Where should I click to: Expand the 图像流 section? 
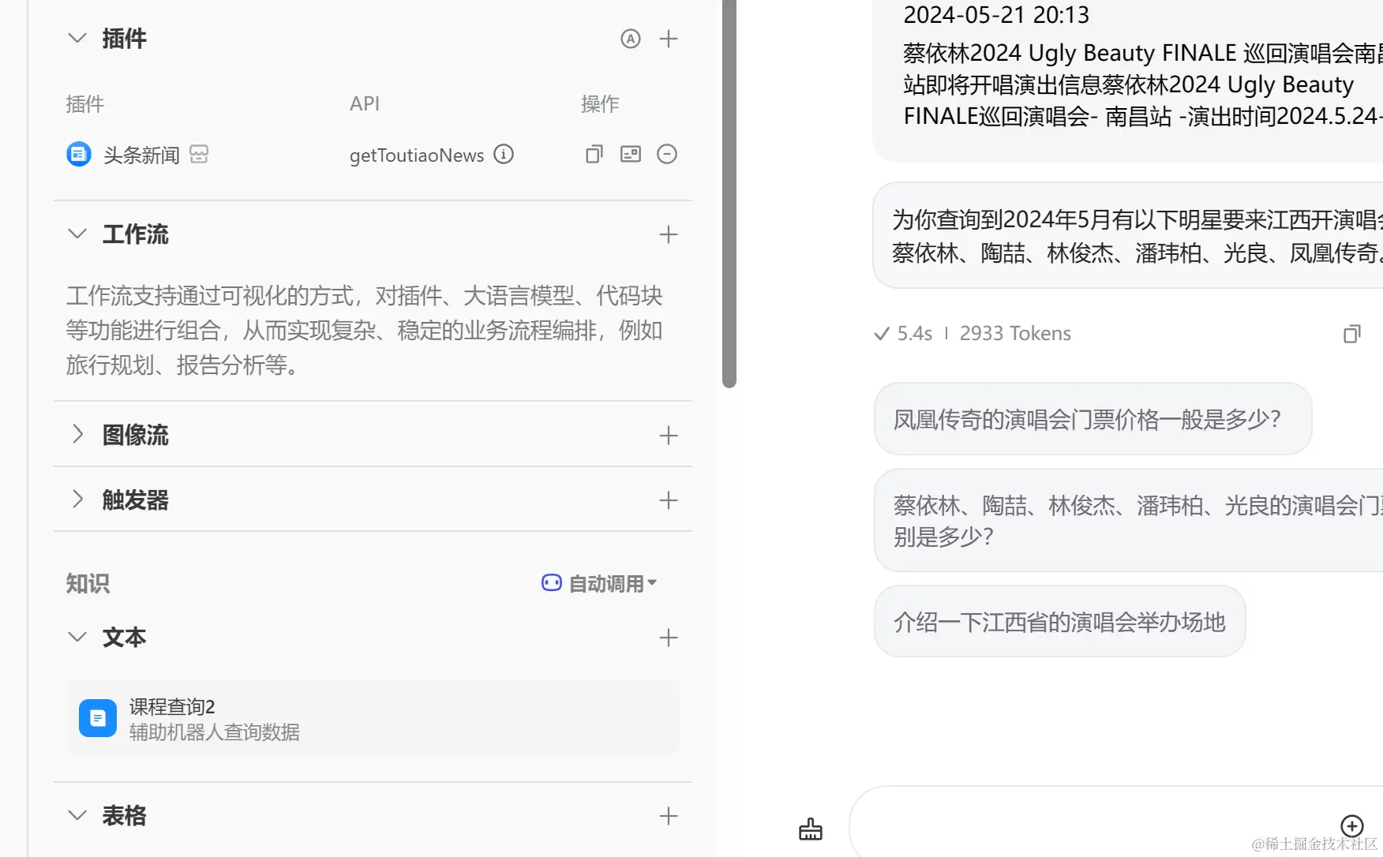click(x=77, y=434)
